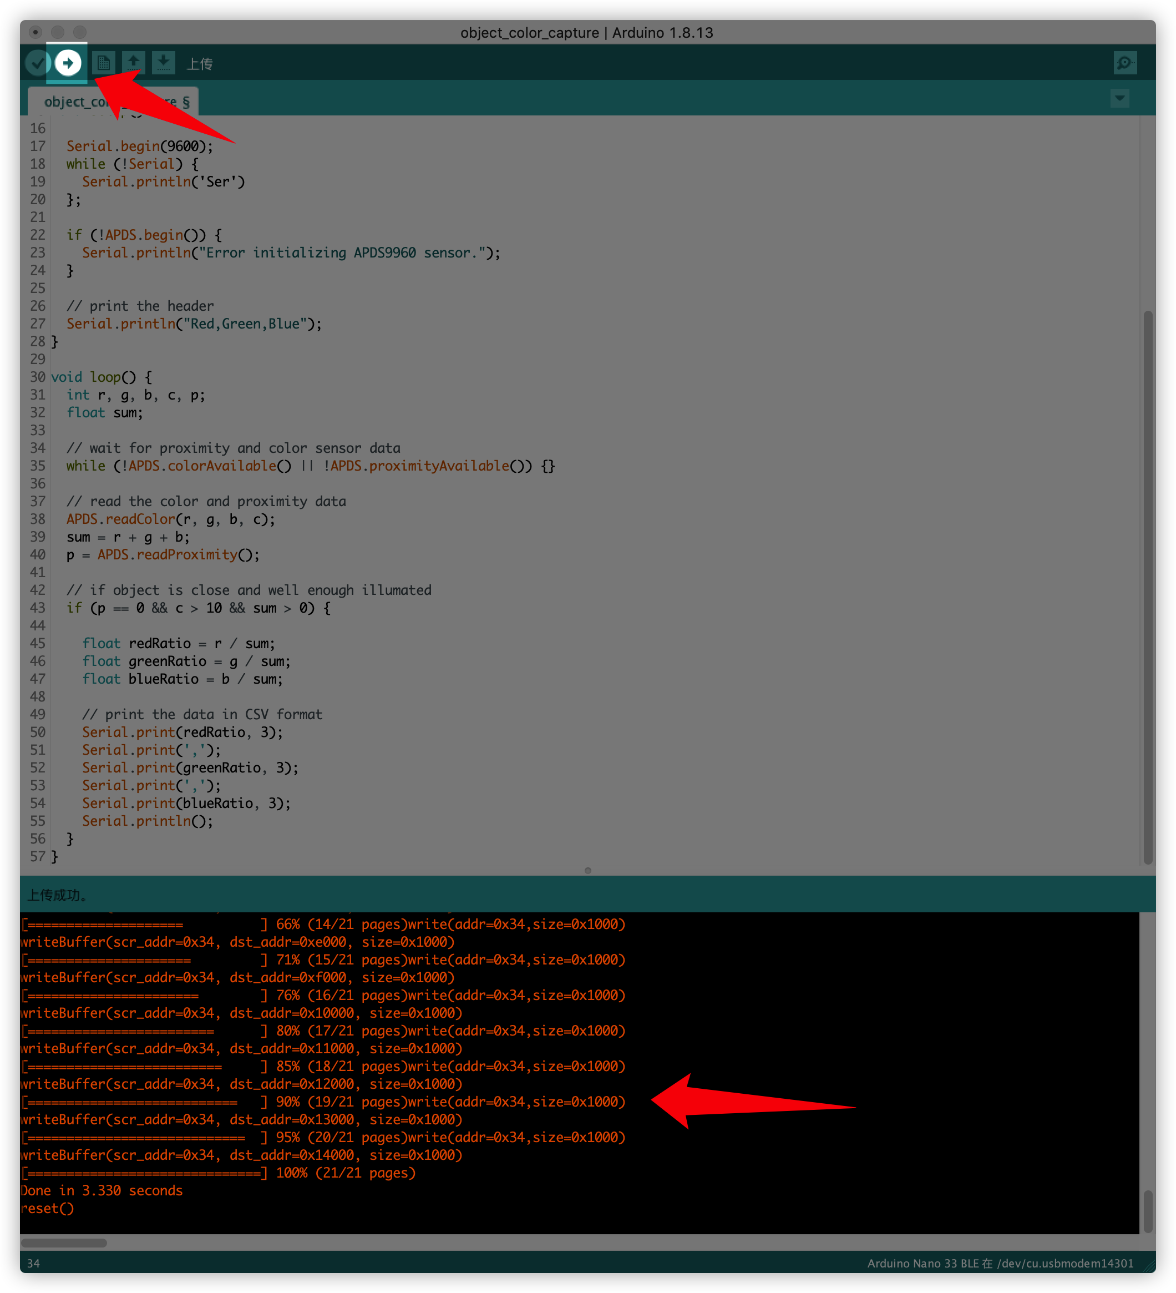Click the APDS.readColor(r, g, b, c) line
This screenshot has width=1176, height=1293.
(x=170, y=519)
